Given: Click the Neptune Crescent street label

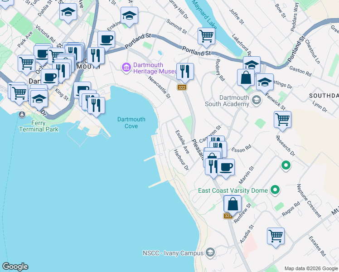Looking at the screenshot, I should point(309,201).
